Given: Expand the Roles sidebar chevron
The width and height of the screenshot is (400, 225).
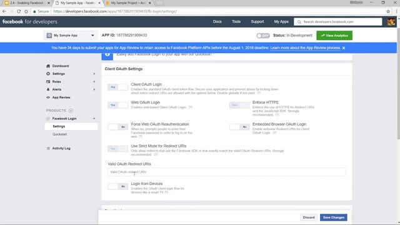Looking at the screenshot, I should tap(94, 82).
